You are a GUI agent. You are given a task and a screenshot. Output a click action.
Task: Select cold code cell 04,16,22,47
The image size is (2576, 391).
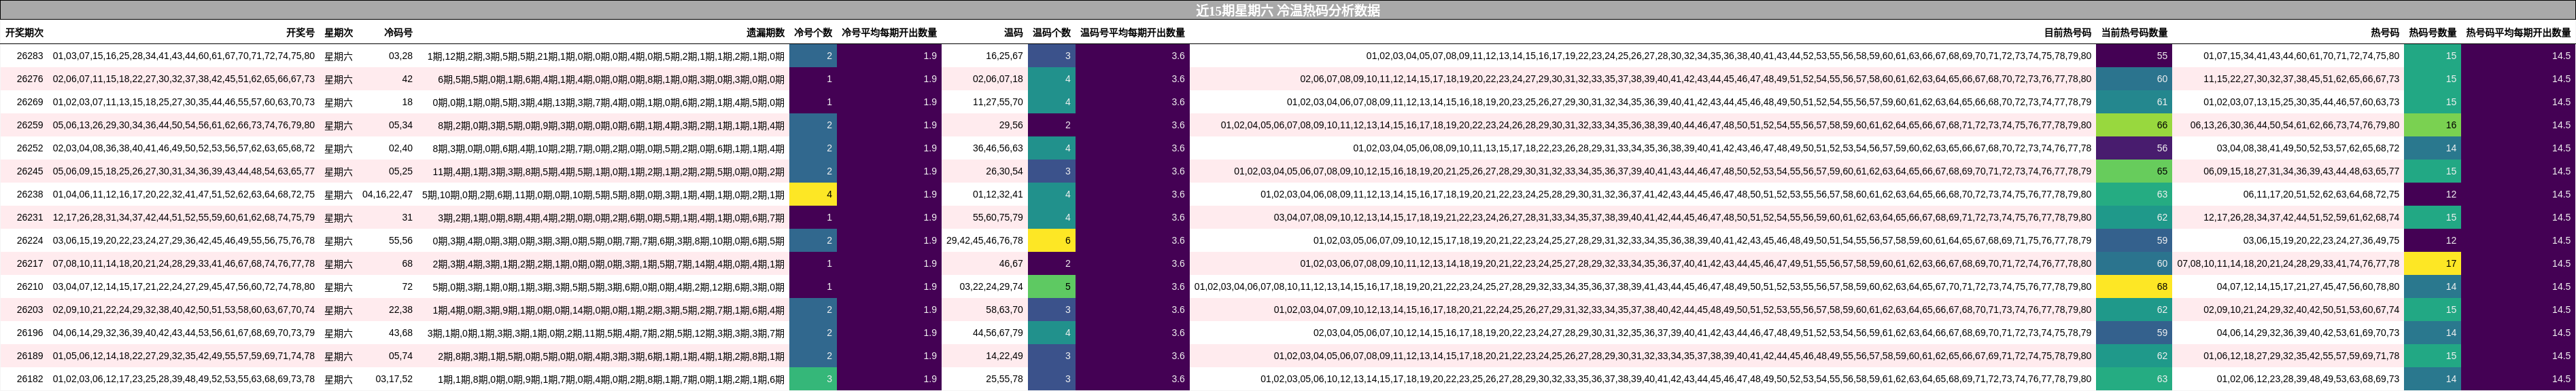coord(387,195)
